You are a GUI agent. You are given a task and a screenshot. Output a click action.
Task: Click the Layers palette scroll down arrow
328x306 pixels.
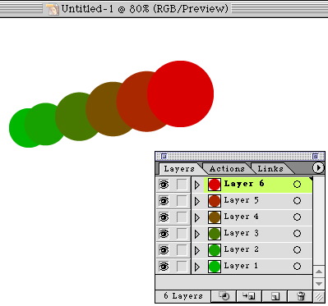point(319,284)
